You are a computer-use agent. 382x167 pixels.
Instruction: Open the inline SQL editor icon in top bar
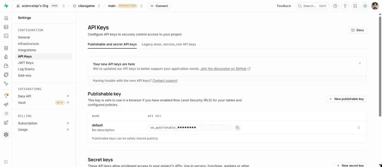[355, 6]
